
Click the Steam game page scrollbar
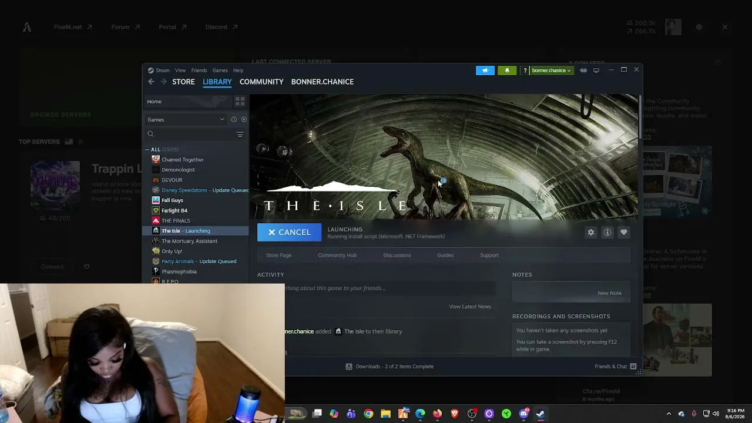pyautogui.click(x=639, y=117)
